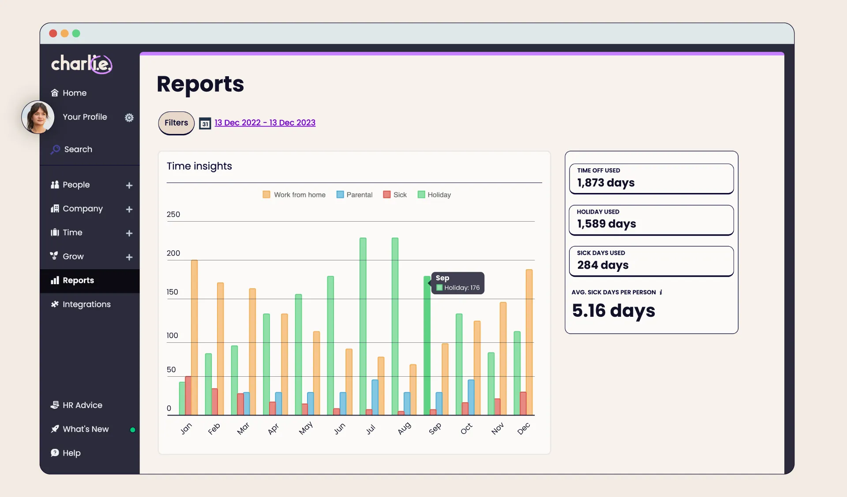
Task: Click the calendar icon beside date range
Action: [x=205, y=123]
